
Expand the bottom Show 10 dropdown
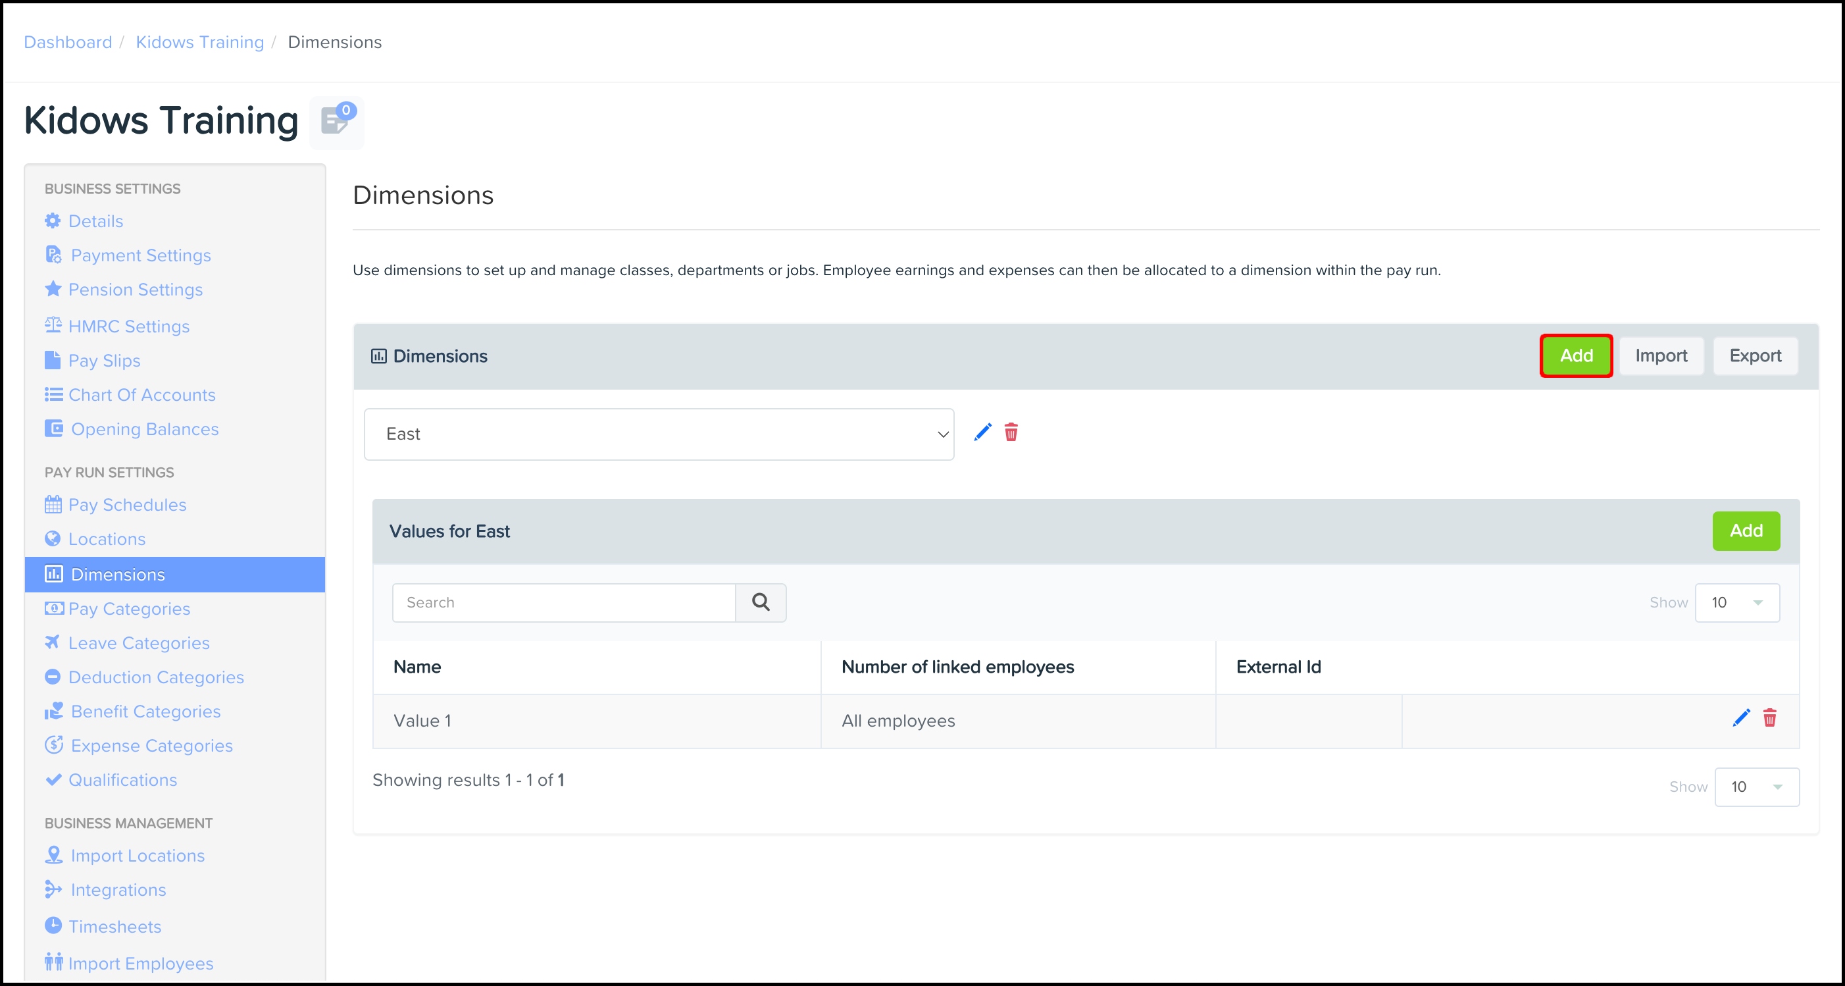click(x=1756, y=787)
